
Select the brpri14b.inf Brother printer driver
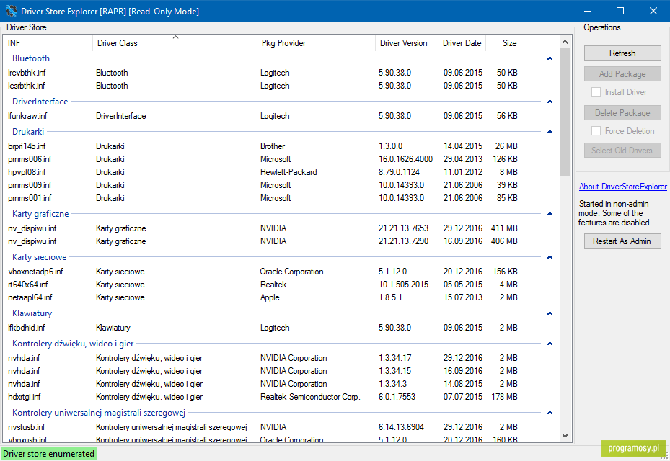[x=263, y=146]
